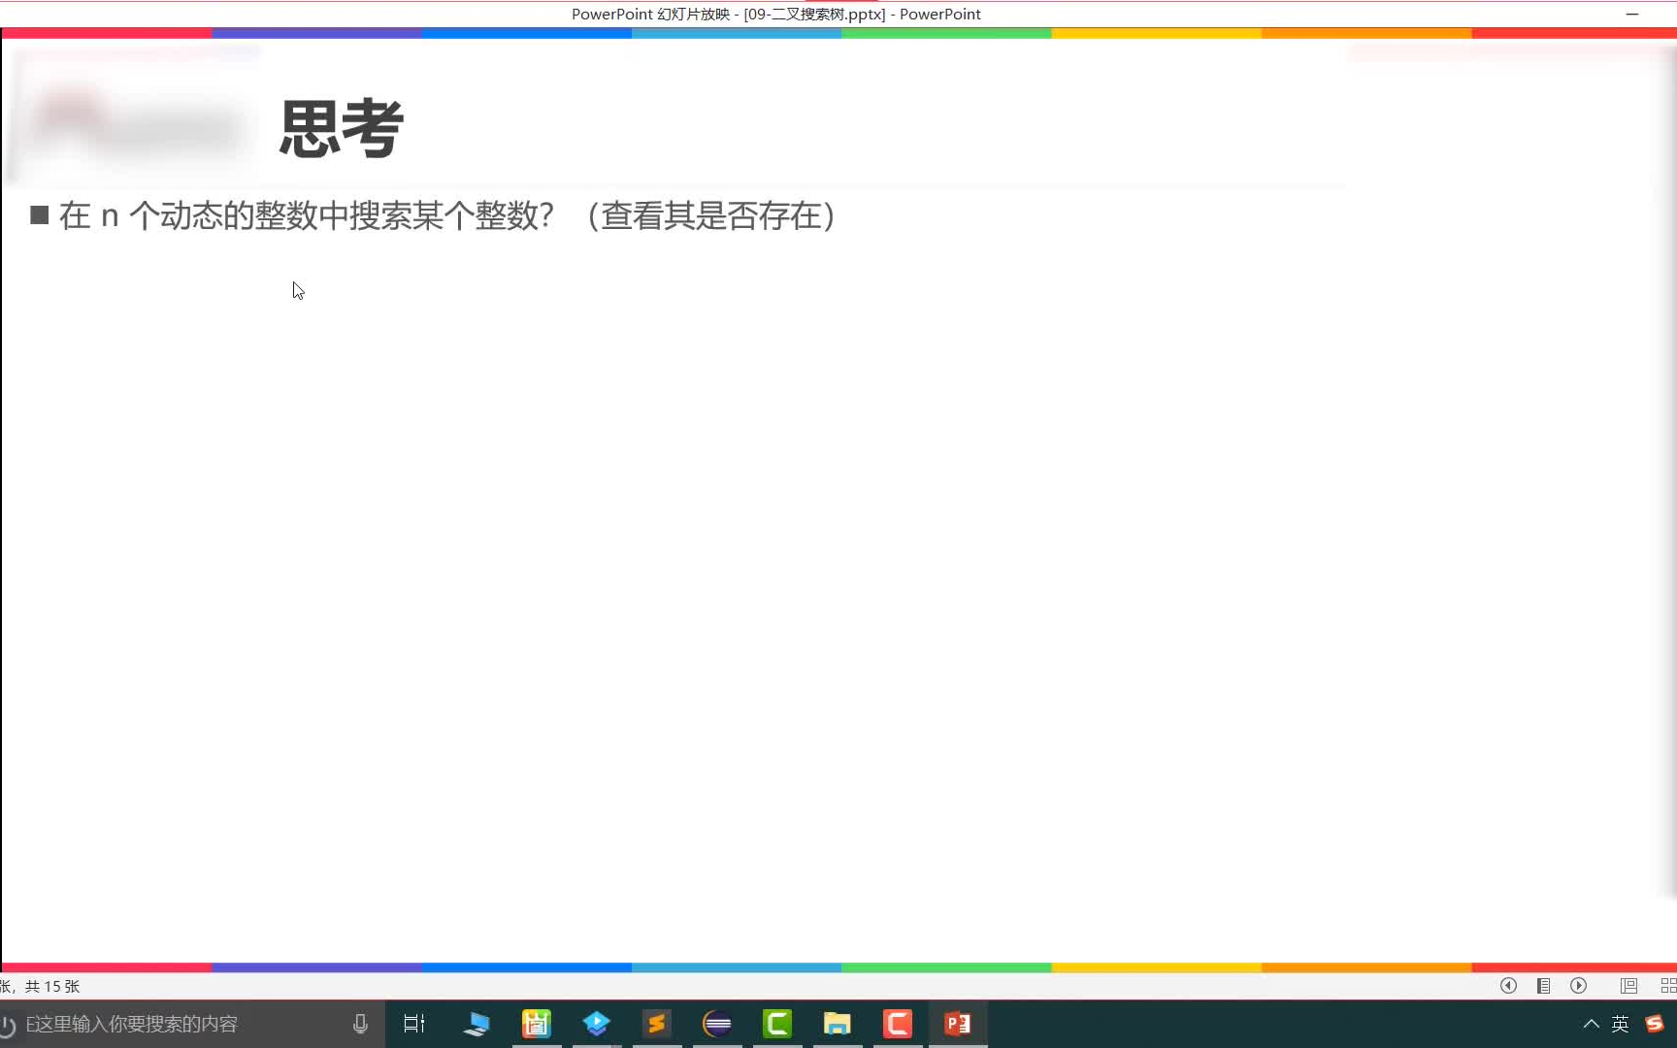Click the slide title 思考

point(342,128)
